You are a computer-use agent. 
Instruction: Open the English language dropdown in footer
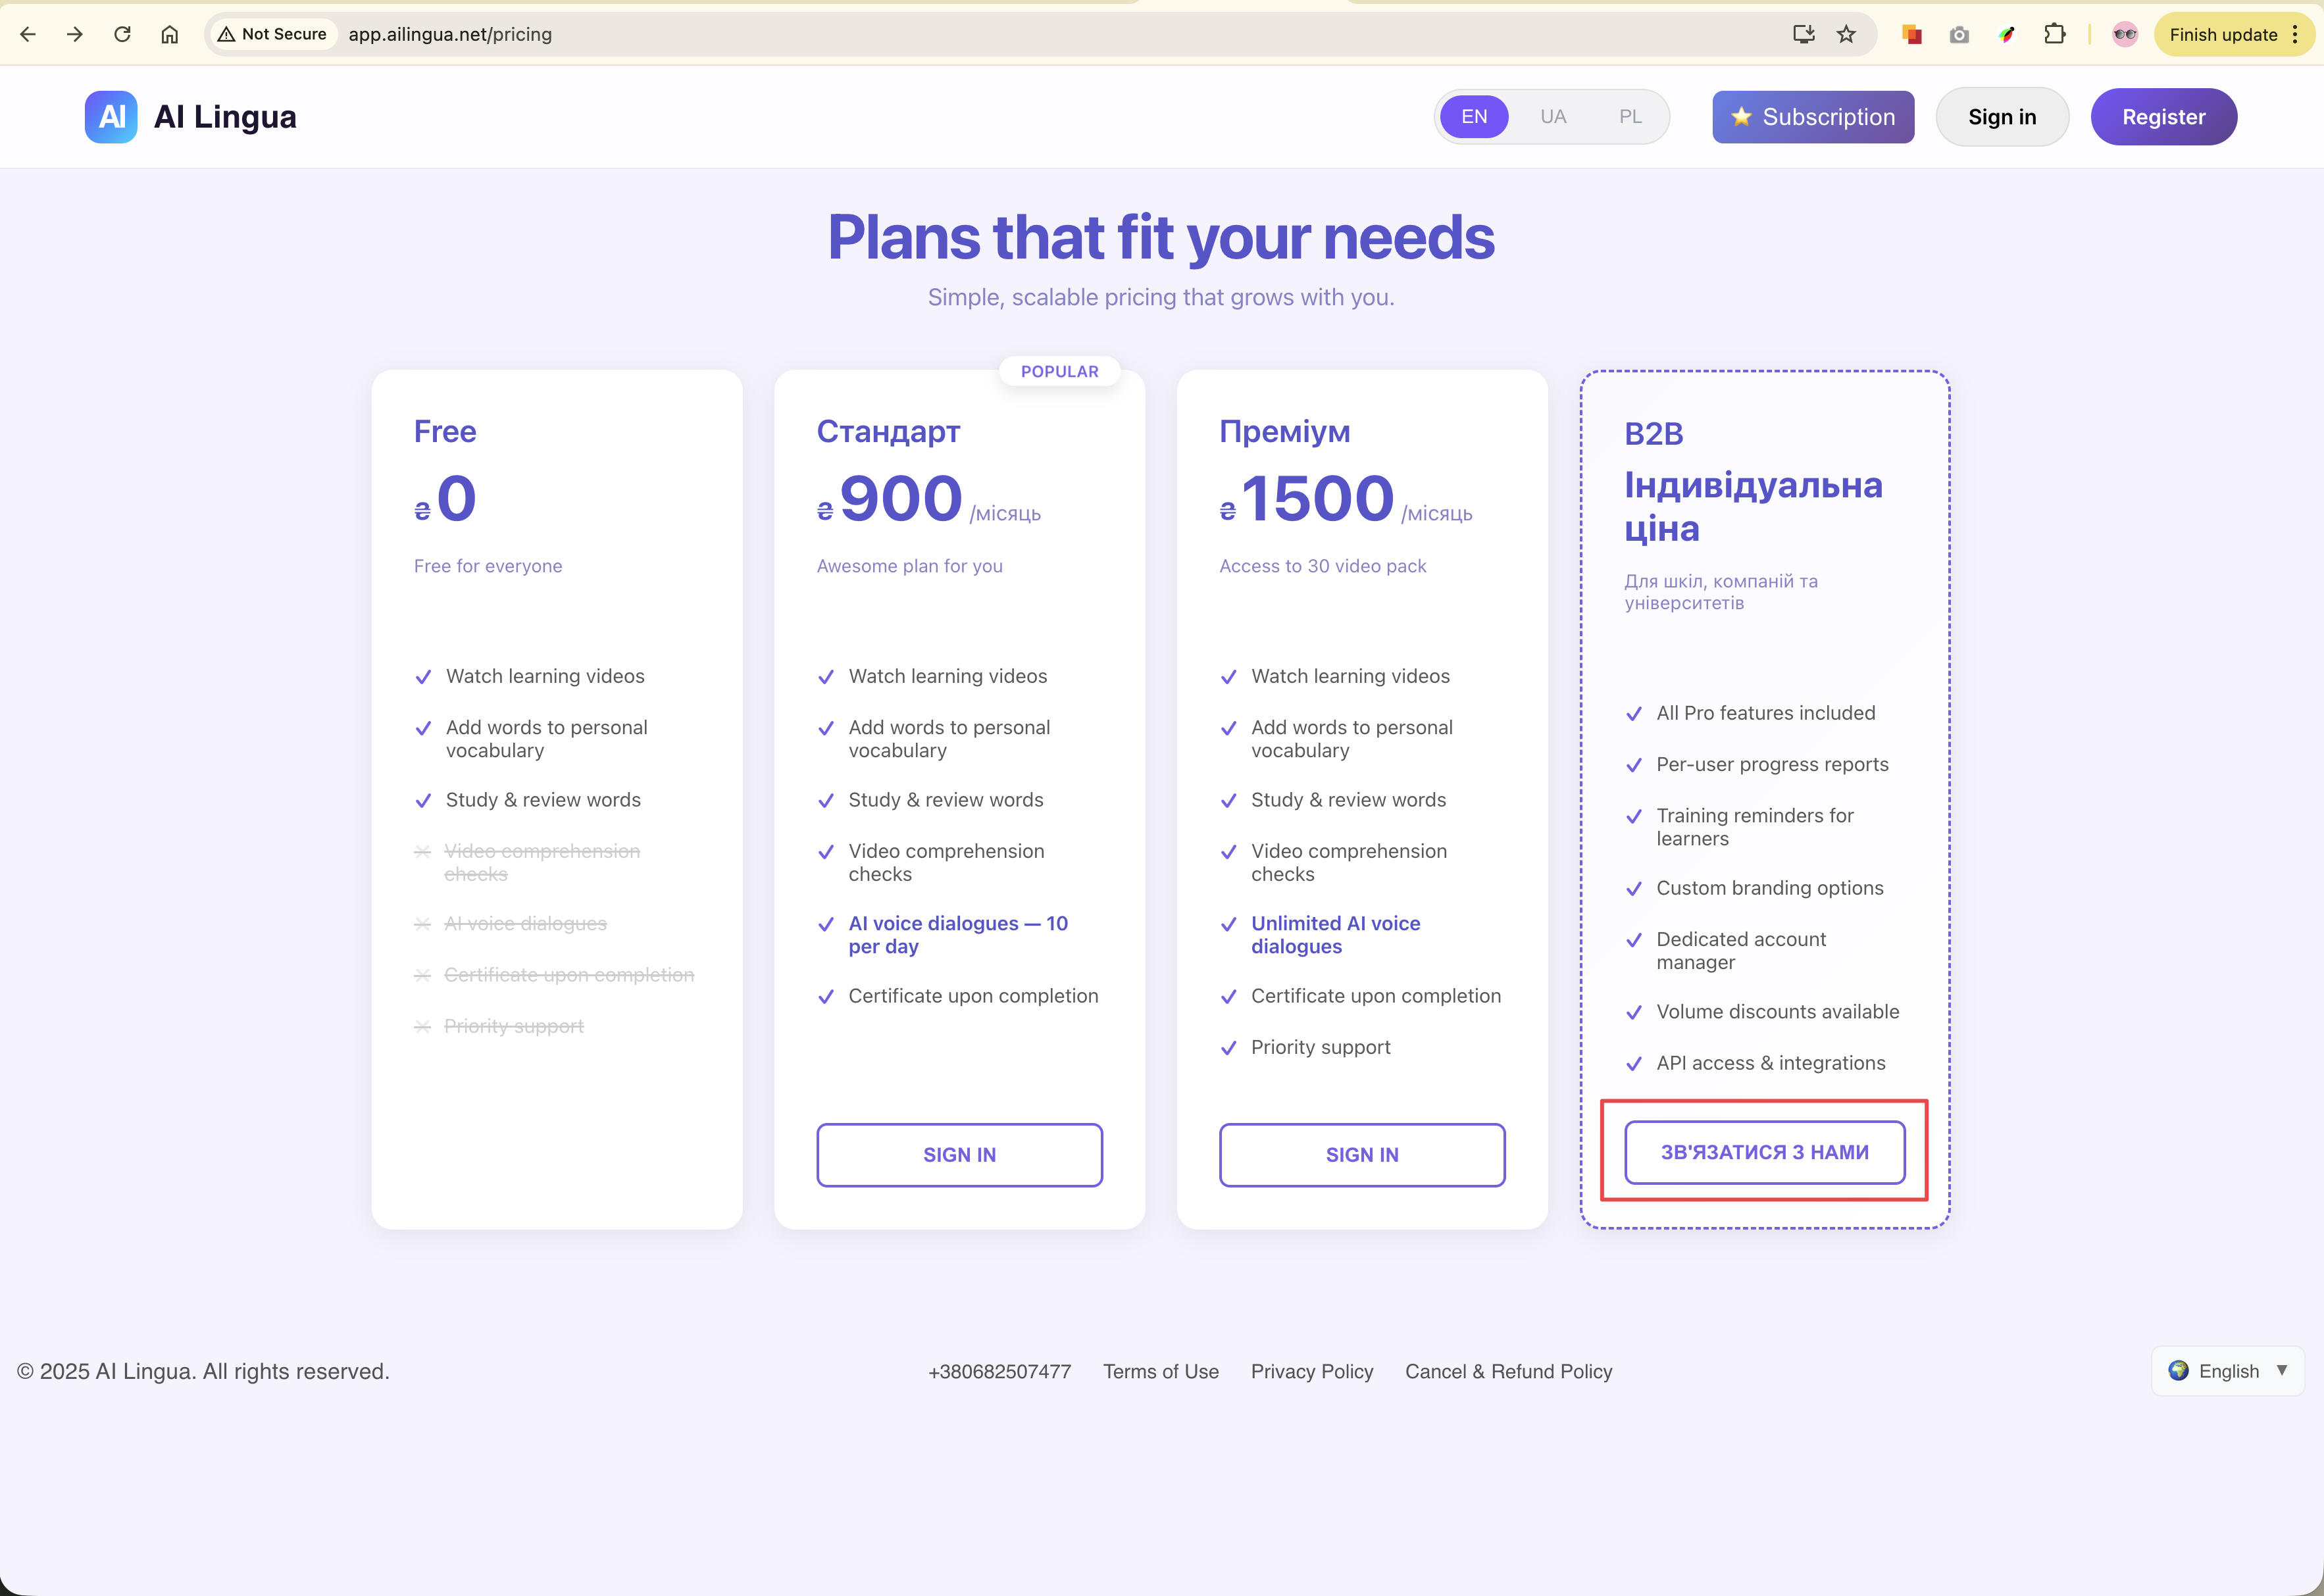point(2228,1371)
